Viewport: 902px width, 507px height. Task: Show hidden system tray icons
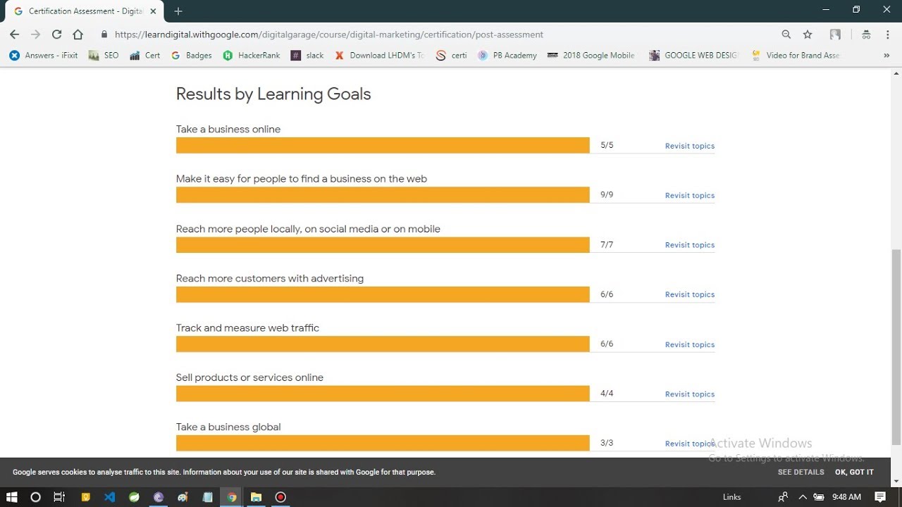(802, 497)
